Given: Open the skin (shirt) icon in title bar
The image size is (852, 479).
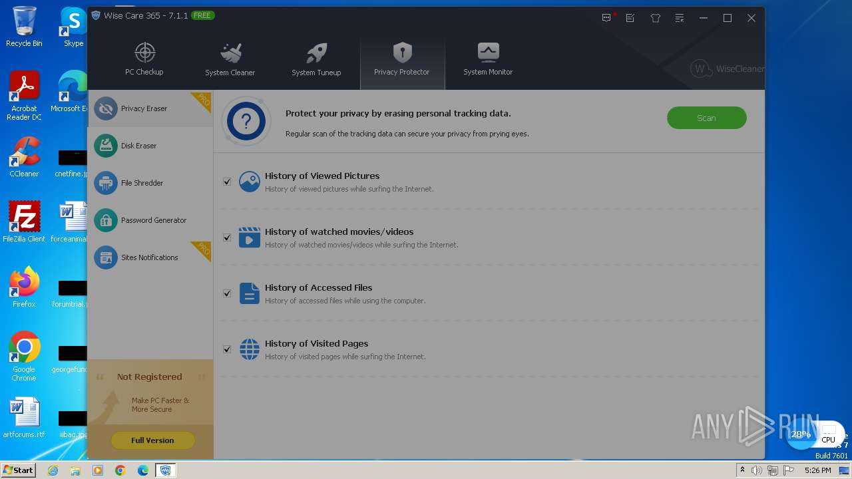Looking at the screenshot, I should 656,18.
